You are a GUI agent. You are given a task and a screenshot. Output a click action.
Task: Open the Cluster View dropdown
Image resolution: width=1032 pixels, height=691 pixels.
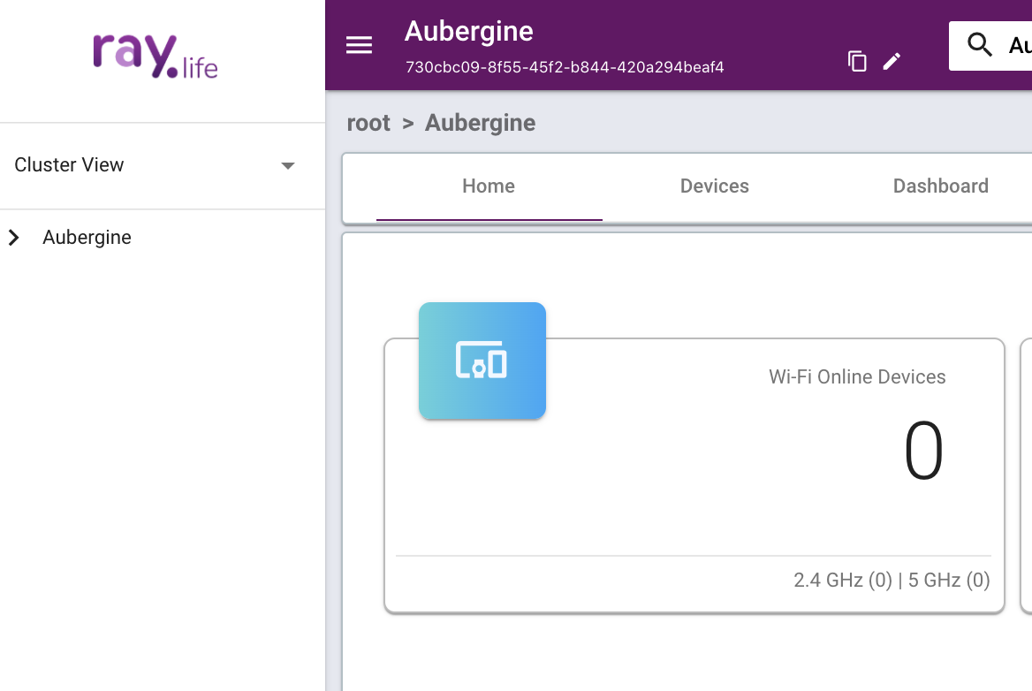click(287, 165)
